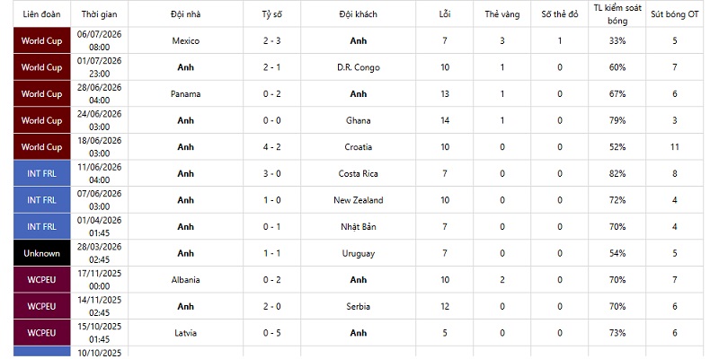
Task: Click the 2 - 3 score for Mexico match
Action: tap(272, 40)
